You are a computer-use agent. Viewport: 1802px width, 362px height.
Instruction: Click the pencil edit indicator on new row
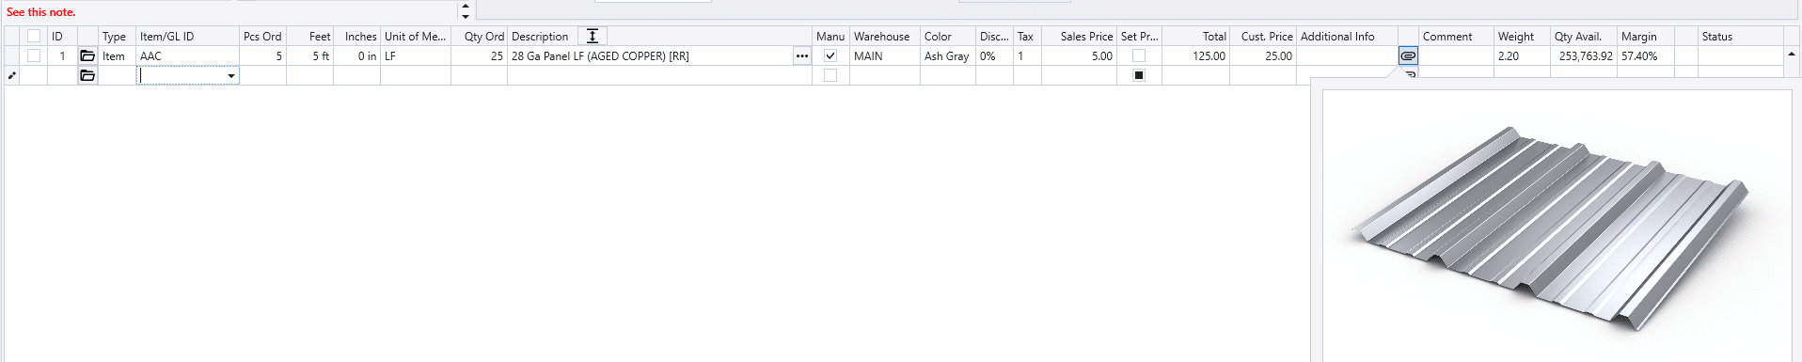[11, 76]
